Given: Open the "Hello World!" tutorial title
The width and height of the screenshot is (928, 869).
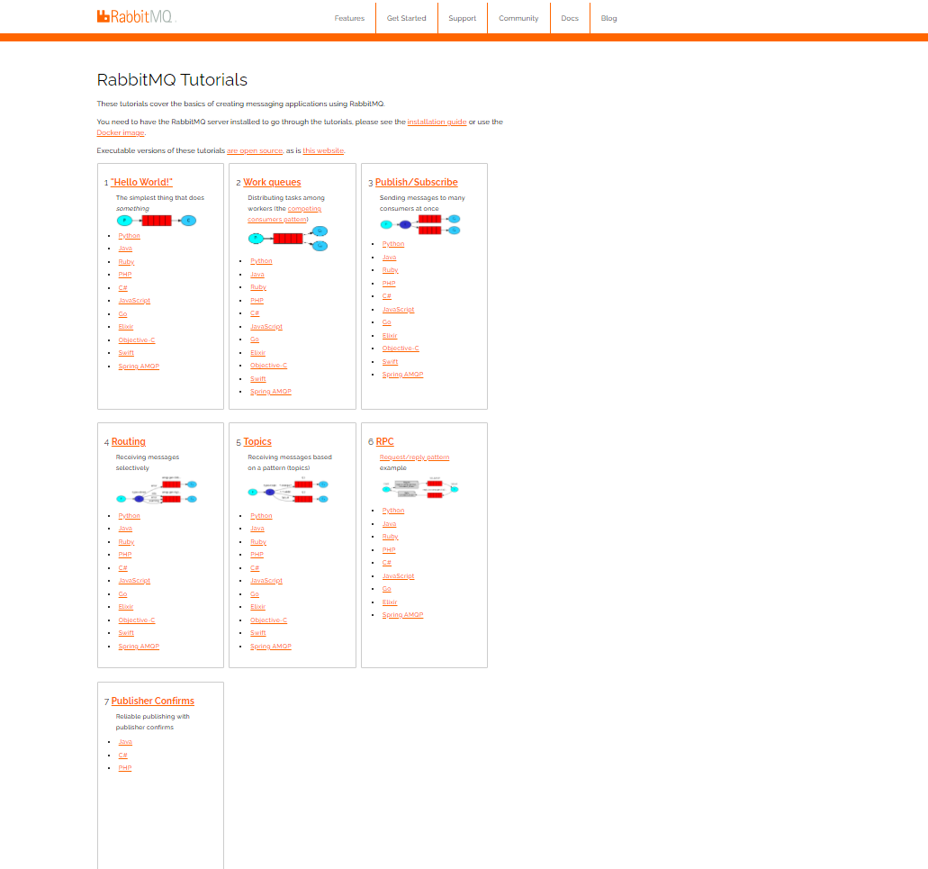Looking at the screenshot, I should pos(142,182).
